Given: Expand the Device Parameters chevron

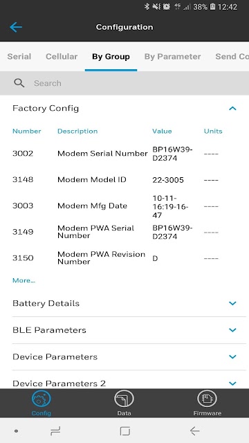Looking at the screenshot, I should click(232, 357).
